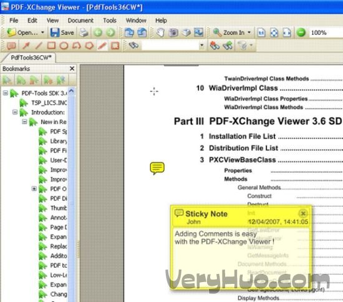Close the Bookmarks panel
This screenshot has width=343, height=302.
click(x=72, y=69)
